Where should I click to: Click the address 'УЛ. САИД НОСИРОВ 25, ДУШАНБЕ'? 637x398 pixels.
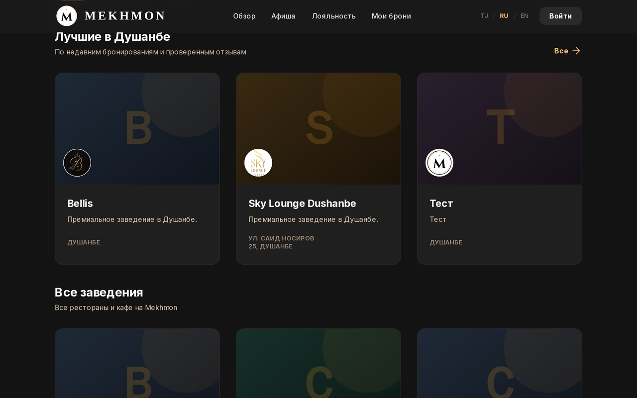point(281,242)
